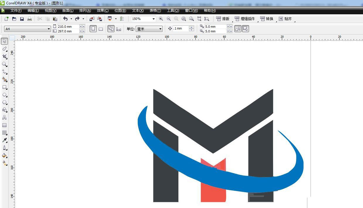Click the 排版 button
This screenshot has height=208, width=363.
pyautogui.click(x=223, y=19)
